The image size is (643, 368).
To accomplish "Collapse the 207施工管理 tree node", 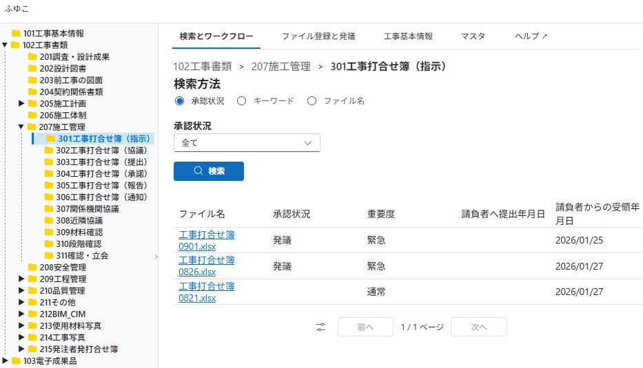I will tap(21, 127).
